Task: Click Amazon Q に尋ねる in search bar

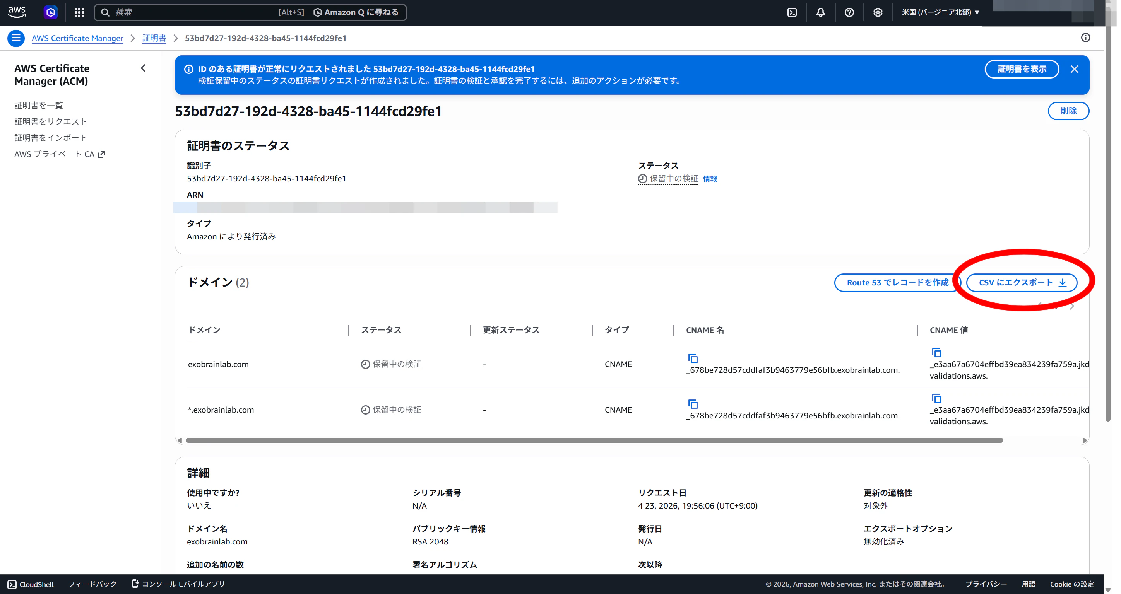Action: click(356, 12)
